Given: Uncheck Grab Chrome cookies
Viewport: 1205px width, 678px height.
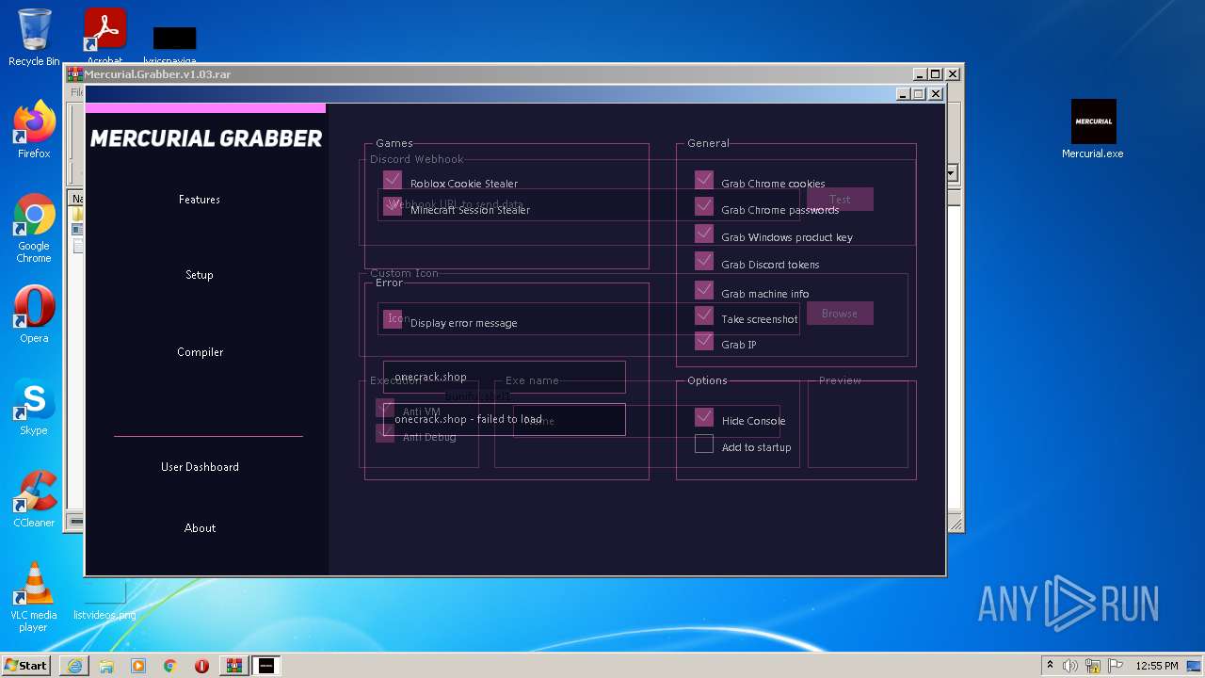Looking at the screenshot, I should click(x=704, y=180).
